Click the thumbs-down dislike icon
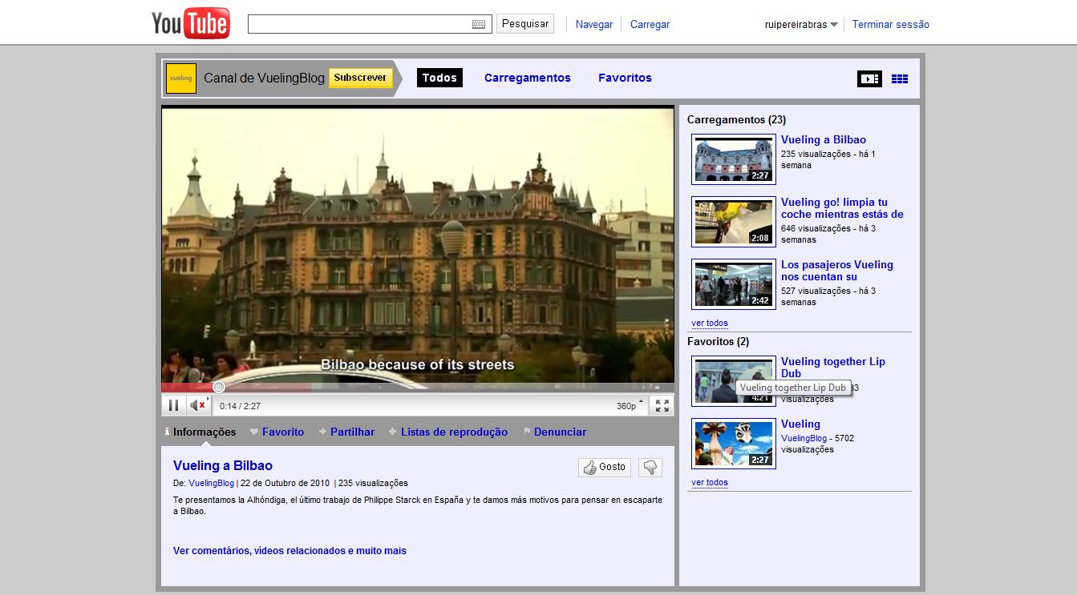Viewport: 1077px width, 595px height. [650, 467]
